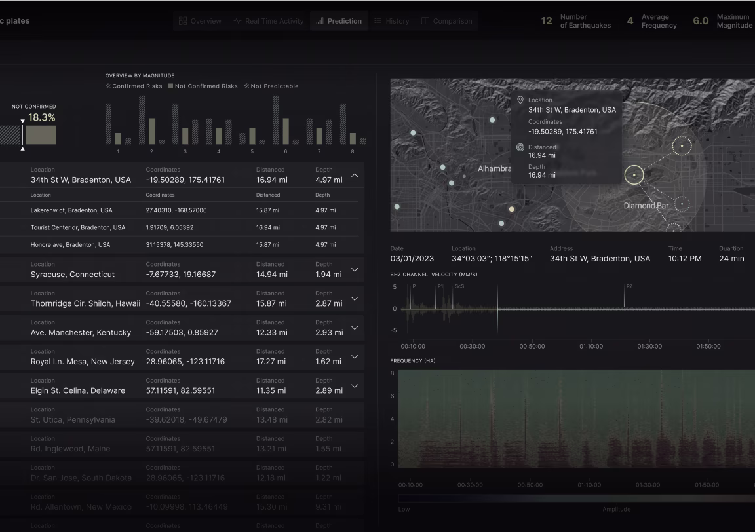Select the Prediction bar-chart icon
Viewport: 755px width, 532px height.
tap(320, 20)
